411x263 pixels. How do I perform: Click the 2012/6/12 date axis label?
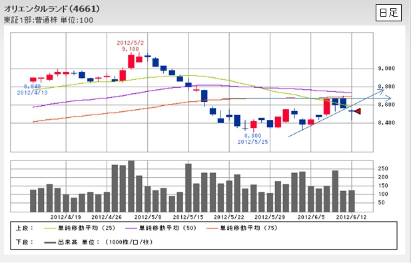coord(352,217)
